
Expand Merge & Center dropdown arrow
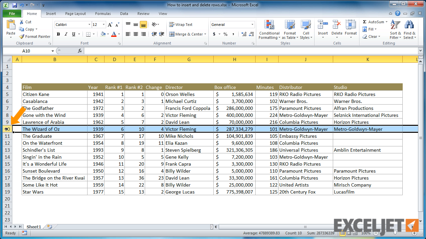point(205,34)
